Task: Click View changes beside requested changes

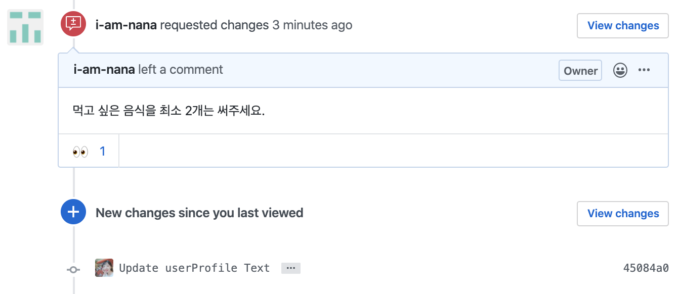Action: click(623, 26)
